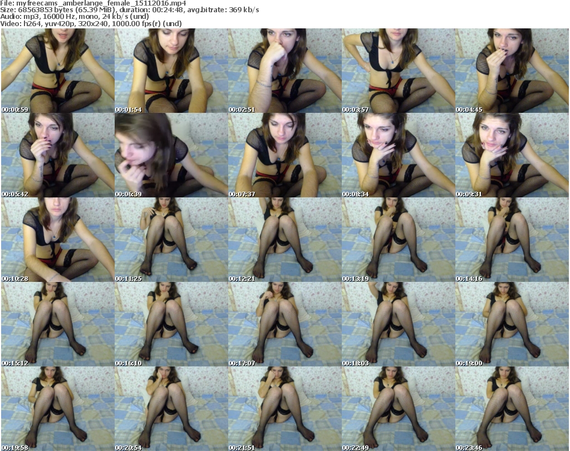Viewport: 570px width, 451px height.
Task: Click the frame at 00:19:00
Action: pyautogui.click(x=512, y=324)
